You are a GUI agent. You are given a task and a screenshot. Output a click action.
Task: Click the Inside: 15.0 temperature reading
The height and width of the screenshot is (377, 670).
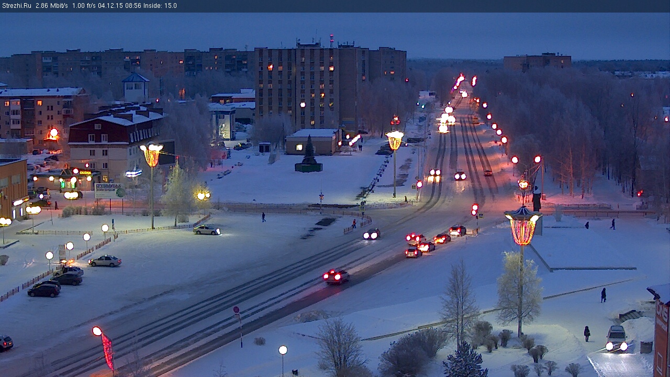pyautogui.click(x=160, y=6)
